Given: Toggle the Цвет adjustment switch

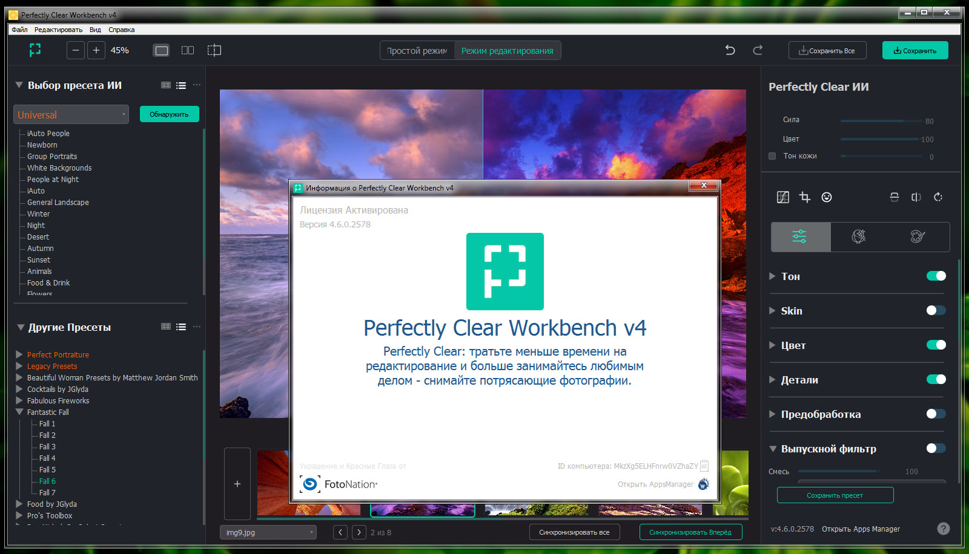Looking at the screenshot, I should pyautogui.click(x=936, y=345).
